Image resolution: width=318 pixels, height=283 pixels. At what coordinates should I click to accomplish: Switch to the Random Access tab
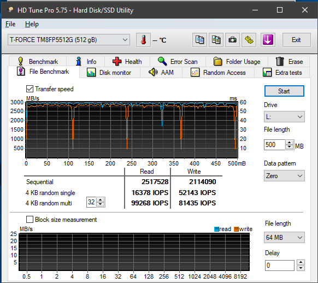pos(218,73)
